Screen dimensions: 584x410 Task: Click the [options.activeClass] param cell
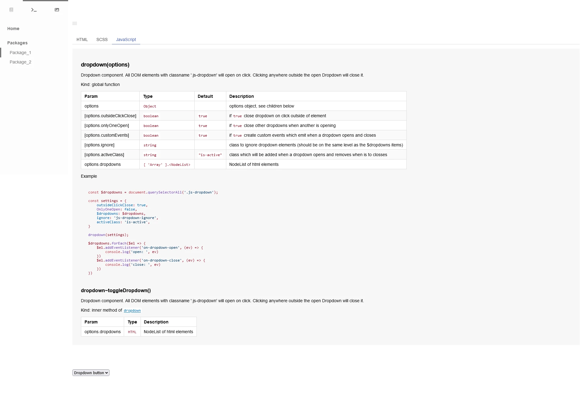click(110, 155)
